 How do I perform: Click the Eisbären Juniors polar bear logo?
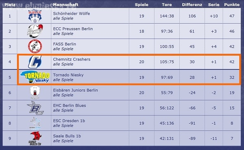point(35,92)
